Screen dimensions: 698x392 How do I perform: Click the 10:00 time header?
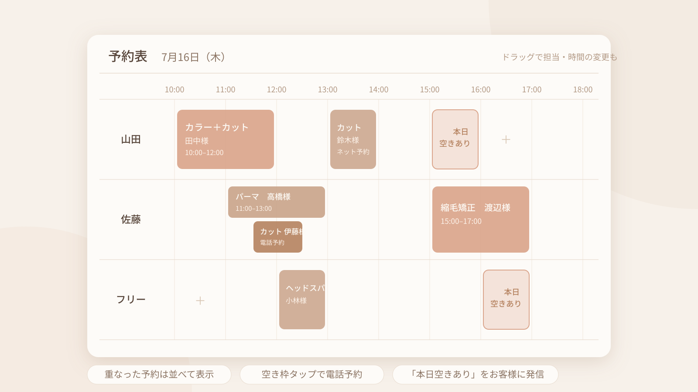(174, 90)
